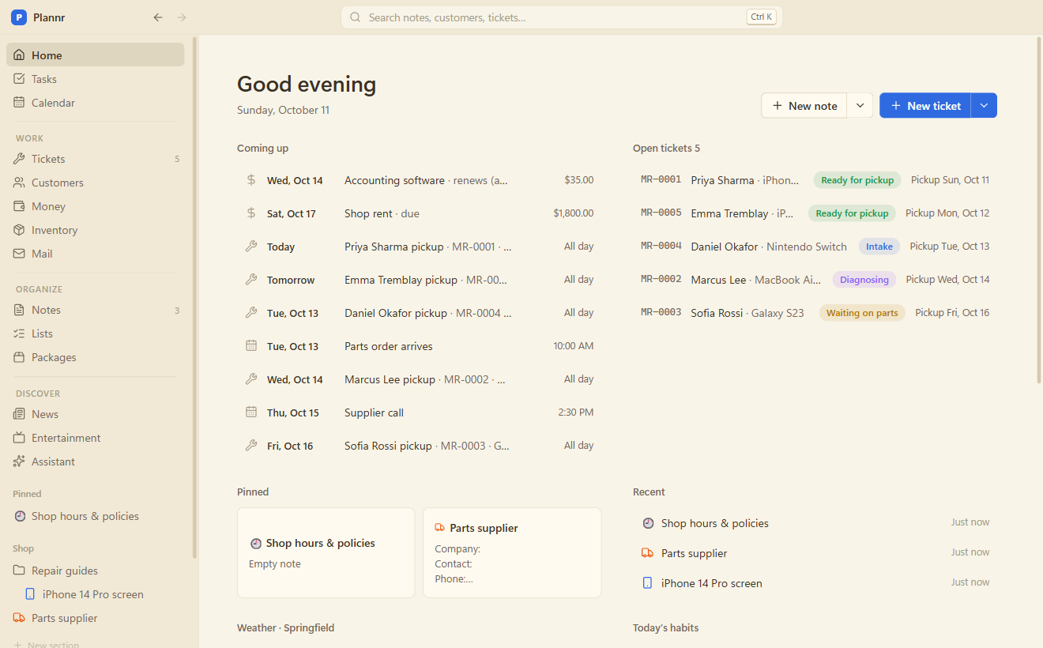
Task: Open the Supplier call event
Action: tap(420, 413)
